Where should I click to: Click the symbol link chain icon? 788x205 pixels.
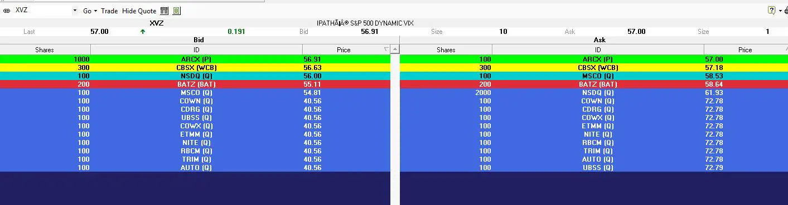[7, 11]
